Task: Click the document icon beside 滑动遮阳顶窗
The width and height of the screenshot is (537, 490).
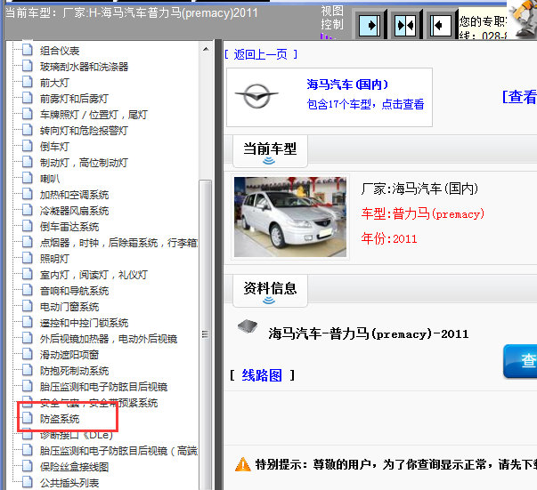Action: [x=28, y=354]
